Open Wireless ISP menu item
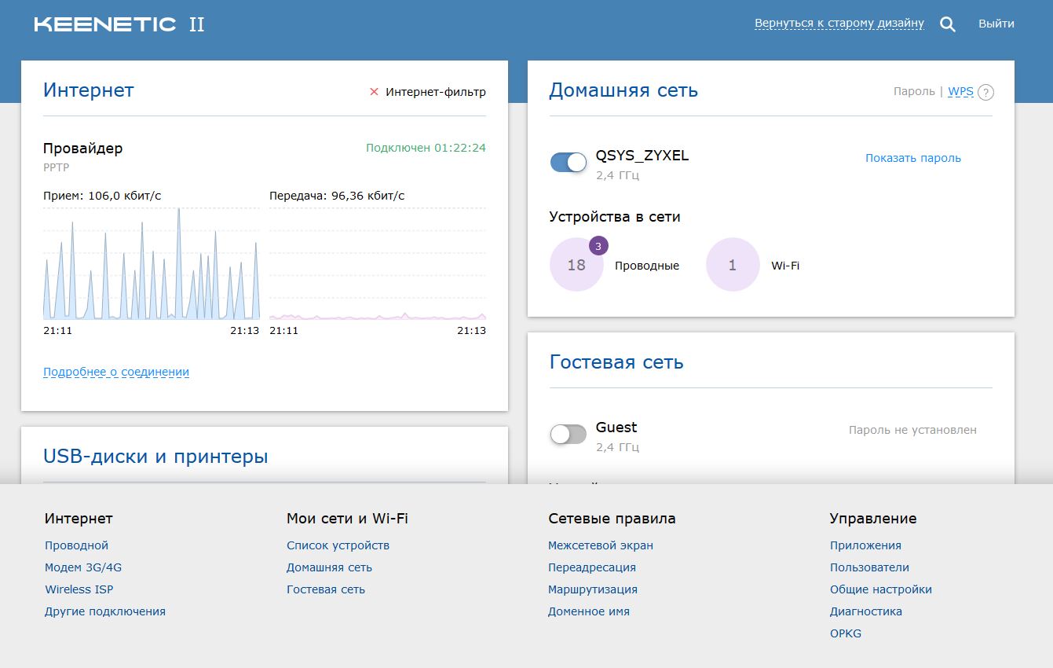 79,589
